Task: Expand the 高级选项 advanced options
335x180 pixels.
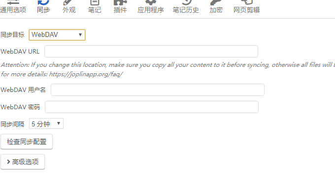Action: (x=23, y=162)
